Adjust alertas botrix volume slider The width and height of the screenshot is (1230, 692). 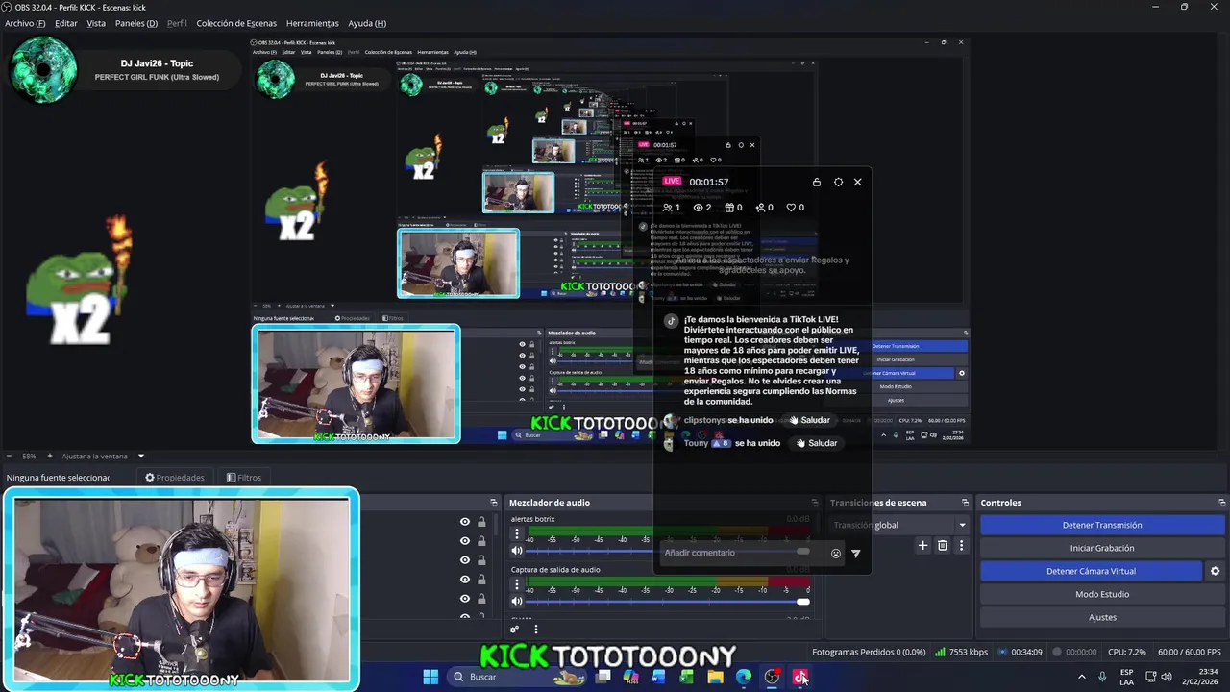pyautogui.click(x=668, y=551)
